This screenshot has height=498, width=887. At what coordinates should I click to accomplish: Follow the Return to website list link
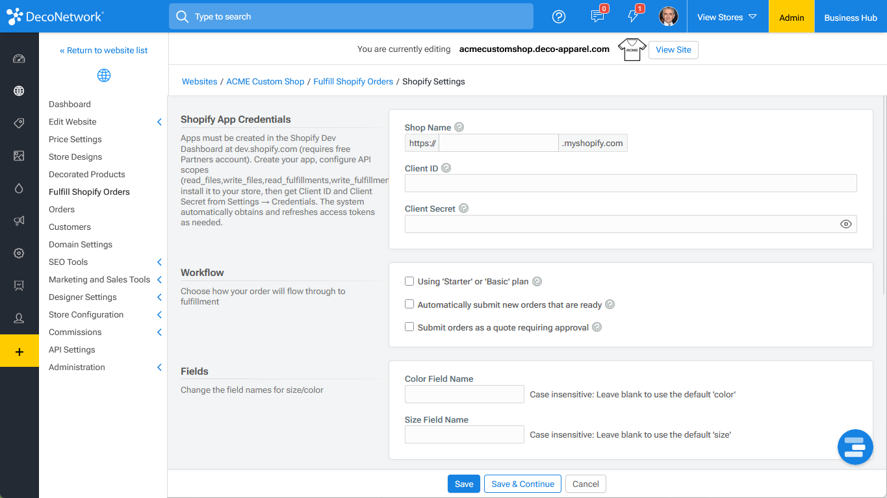point(104,50)
